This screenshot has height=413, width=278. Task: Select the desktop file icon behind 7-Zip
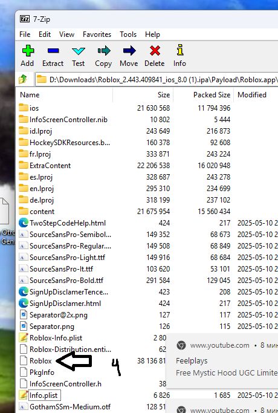point(4,211)
